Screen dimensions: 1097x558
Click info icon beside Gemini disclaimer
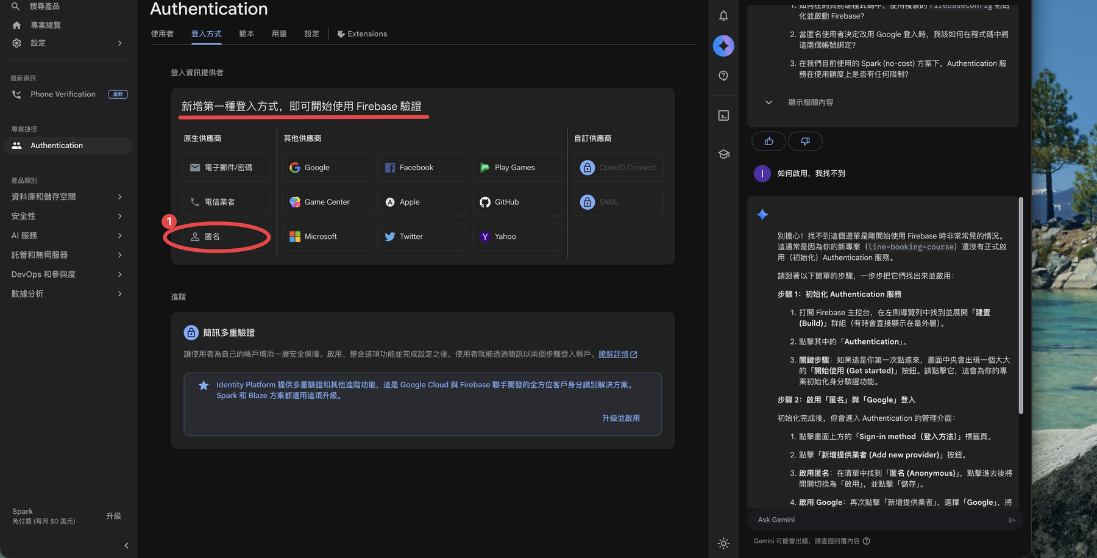(x=867, y=541)
